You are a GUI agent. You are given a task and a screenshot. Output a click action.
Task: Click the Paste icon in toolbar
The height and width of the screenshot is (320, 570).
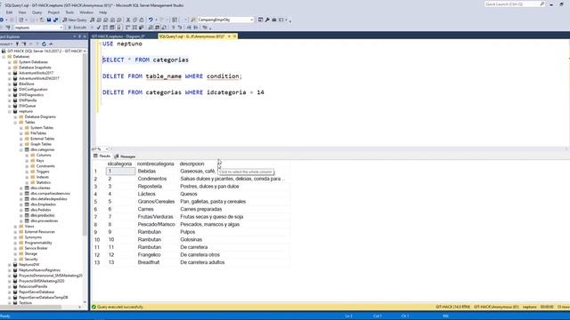(x=142, y=20)
